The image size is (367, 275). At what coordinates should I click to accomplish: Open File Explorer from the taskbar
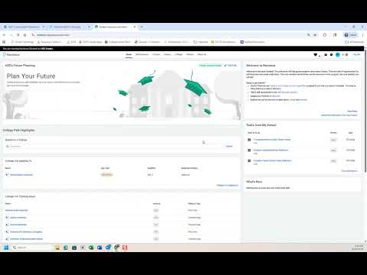click(57, 247)
